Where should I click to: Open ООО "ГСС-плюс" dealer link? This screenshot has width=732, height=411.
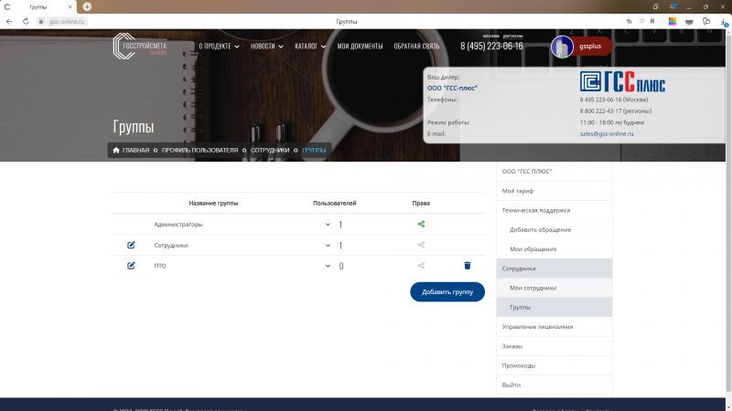452,88
